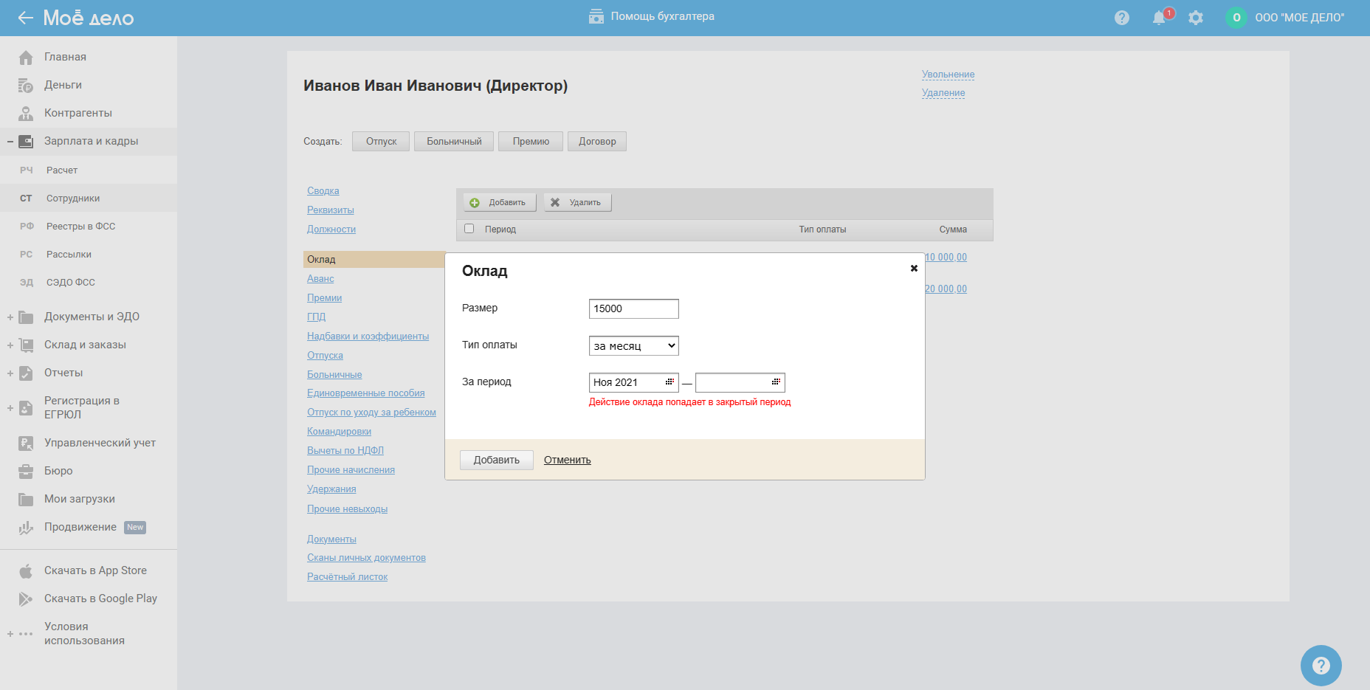Click the help question mark in header

click(x=1122, y=18)
